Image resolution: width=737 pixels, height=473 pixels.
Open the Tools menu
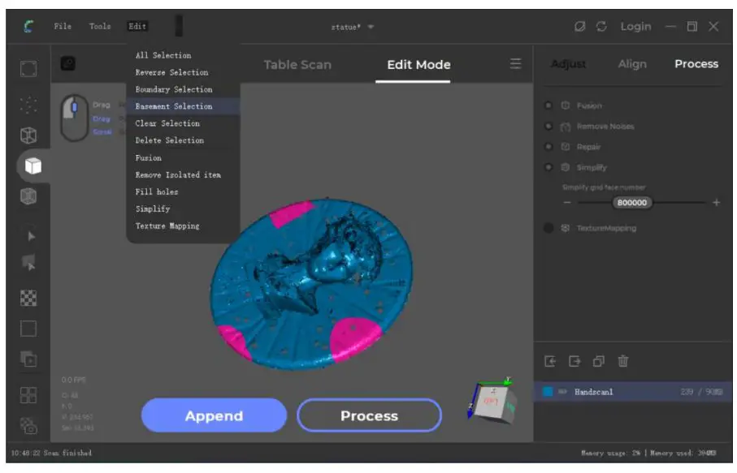pos(100,26)
